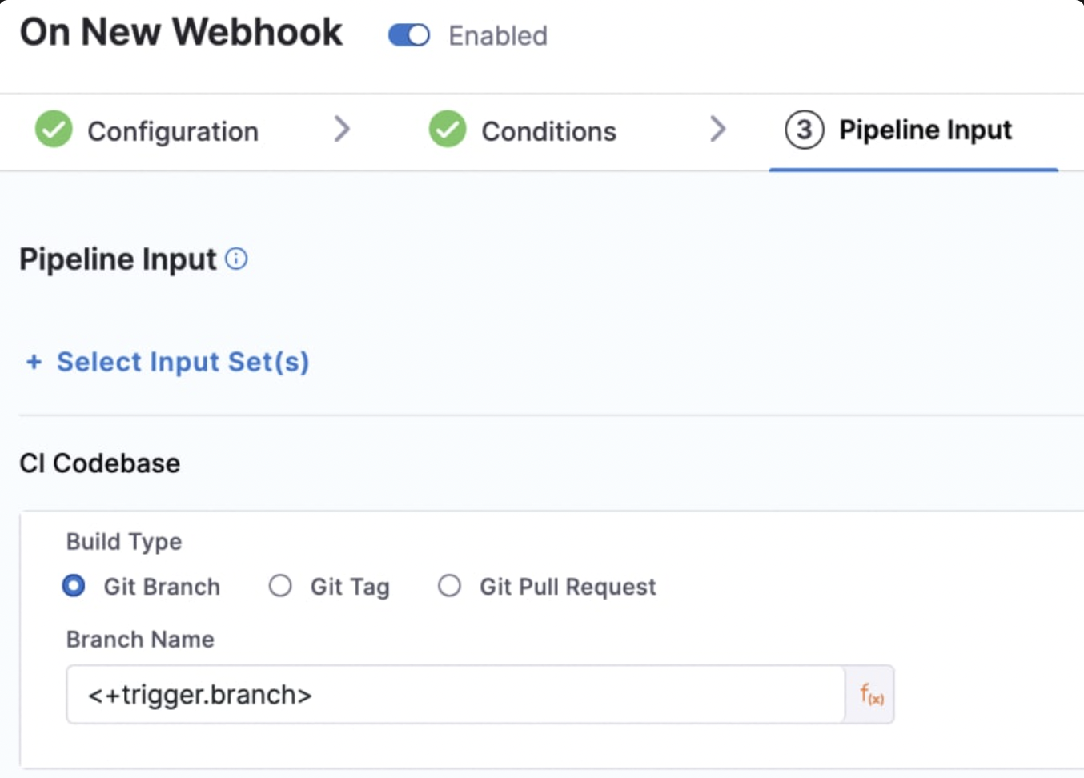Click the chevron between Configuration and Conditions
The image size is (1084, 778).
pyautogui.click(x=343, y=129)
